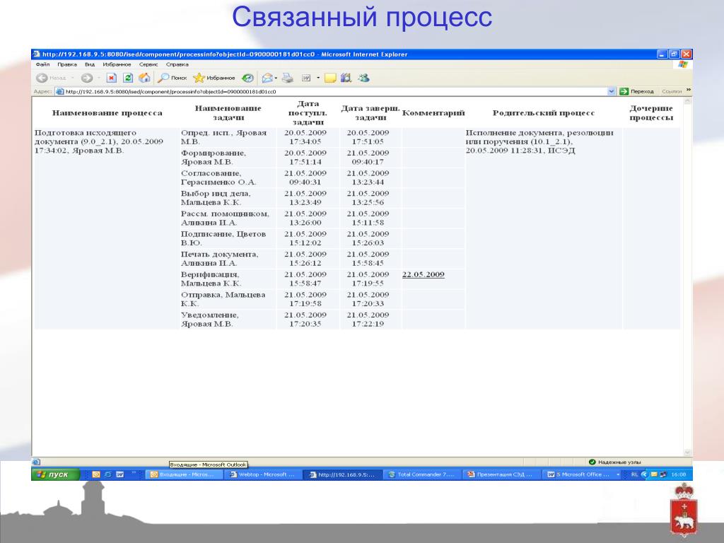The image size is (724, 543).
Task: Print page with printer icon
Action: [288, 78]
